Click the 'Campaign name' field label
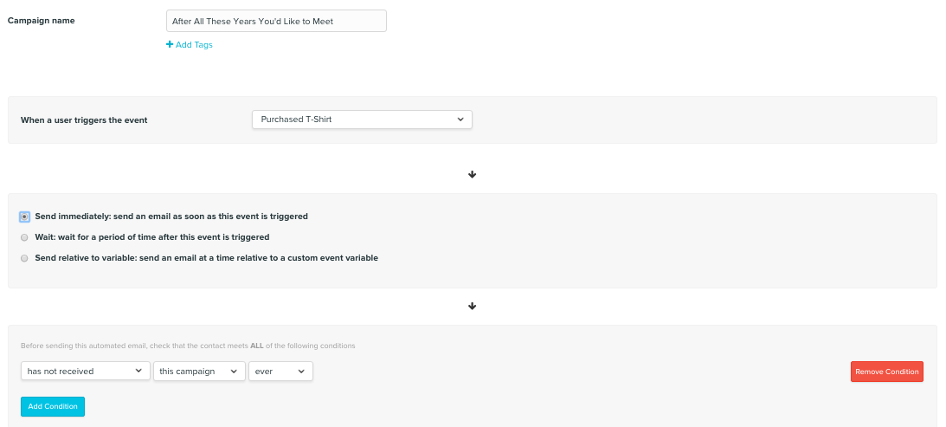 click(x=42, y=21)
